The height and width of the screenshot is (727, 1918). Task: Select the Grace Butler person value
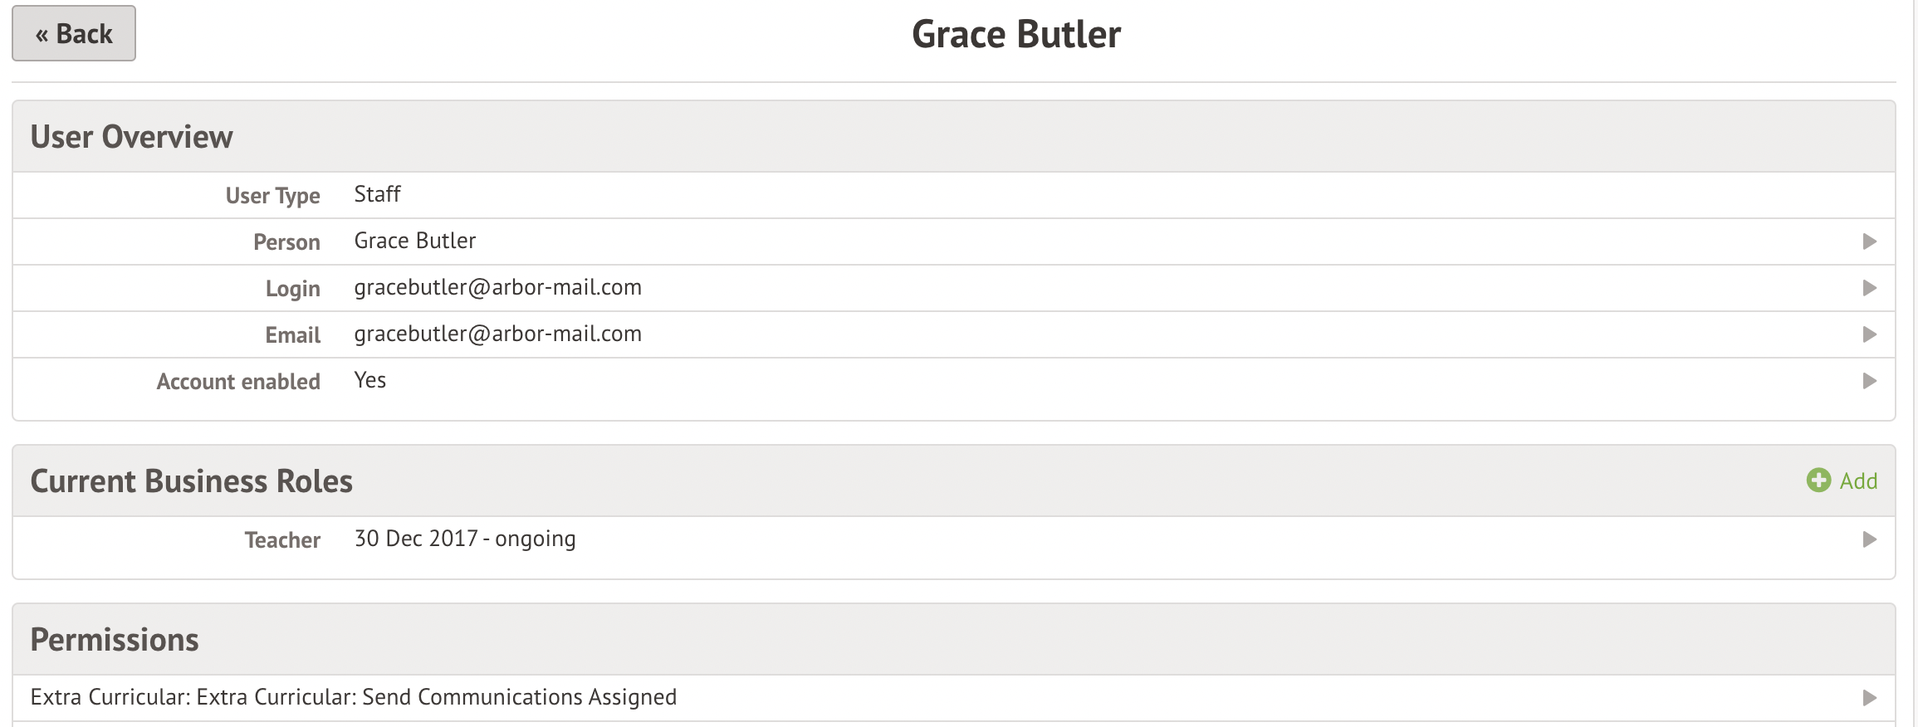[414, 241]
